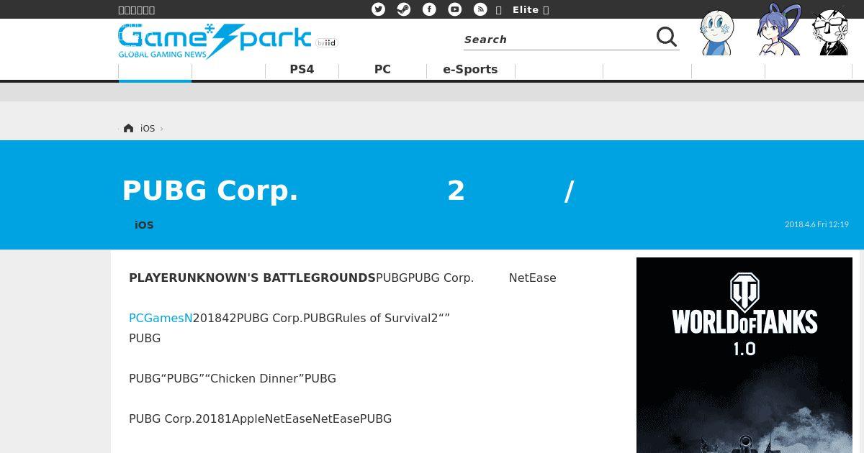
Task: Open the Steam icon in top bar
Action: pos(404,9)
